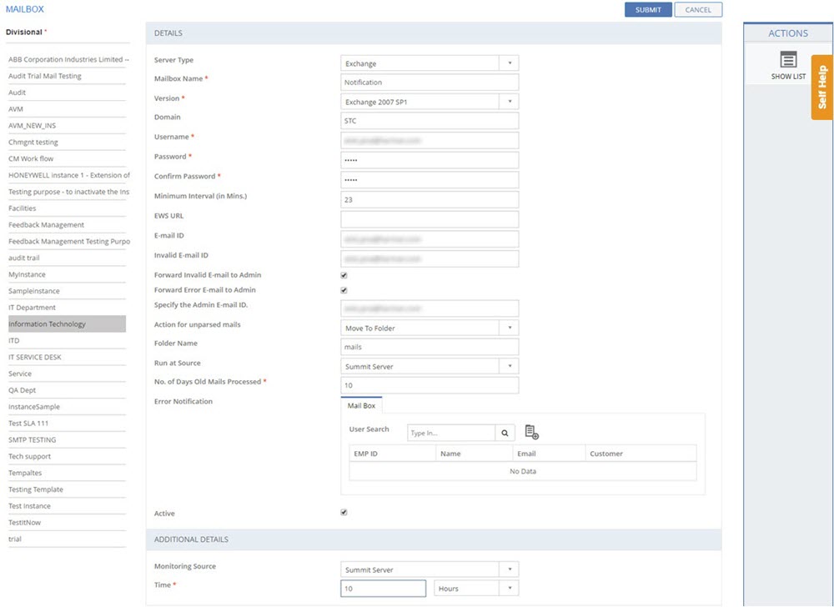
Task: Select Facilities from the instance list
Action: pyautogui.click(x=23, y=208)
